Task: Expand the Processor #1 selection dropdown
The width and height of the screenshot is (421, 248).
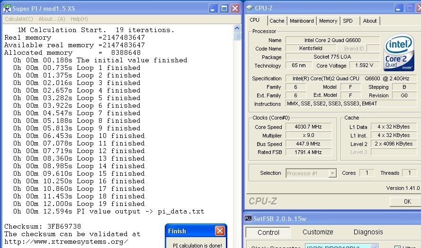Action: (332, 173)
